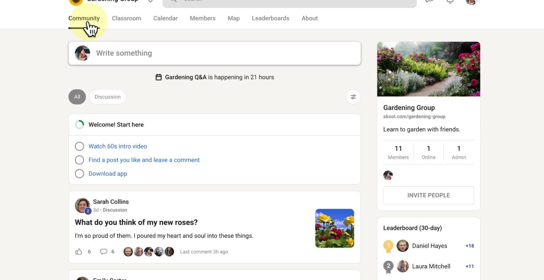Mark Download app task circle complete
544x280 pixels.
pos(79,174)
